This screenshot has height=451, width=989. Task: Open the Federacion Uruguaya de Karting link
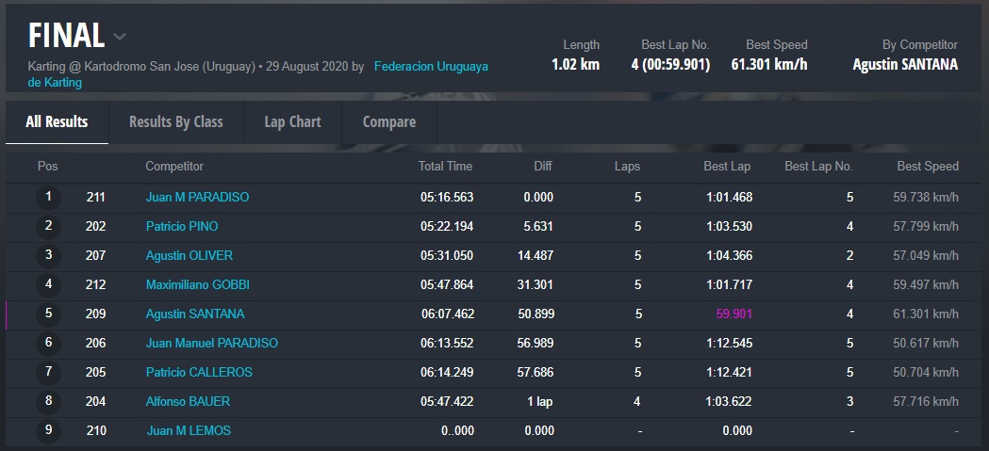tap(430, 67)
